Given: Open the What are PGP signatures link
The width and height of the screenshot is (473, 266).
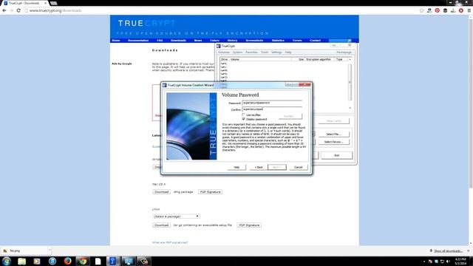Looking at the screenshot, I should pyautogui.click(x=170, y=242).
